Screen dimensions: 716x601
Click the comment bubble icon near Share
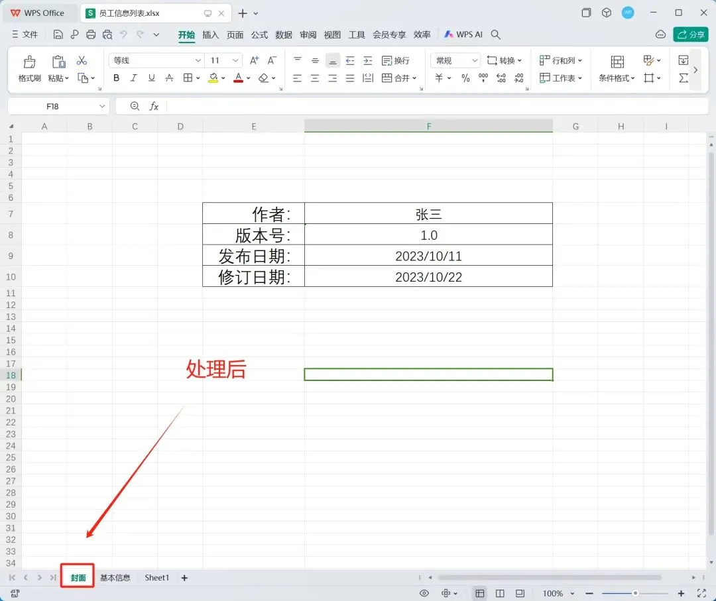pyautogui.click(x=660, y=34)
